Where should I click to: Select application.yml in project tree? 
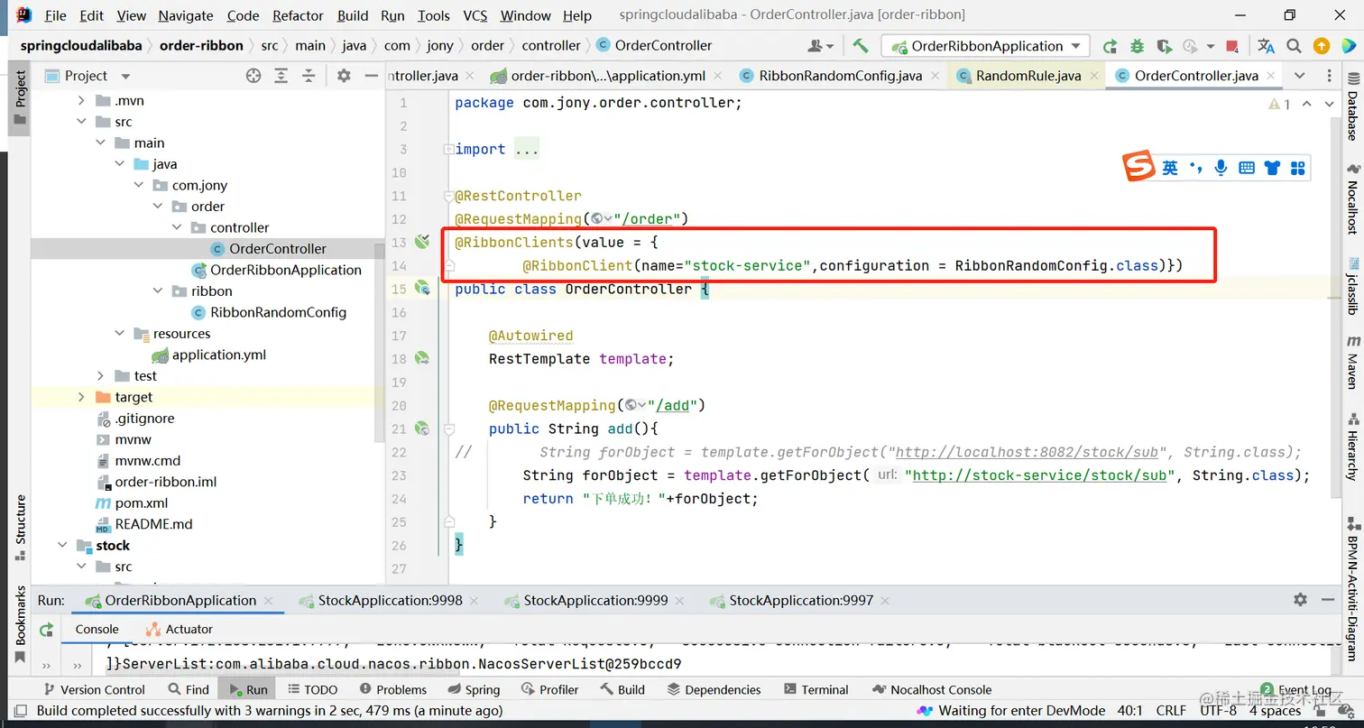point(219,355)
